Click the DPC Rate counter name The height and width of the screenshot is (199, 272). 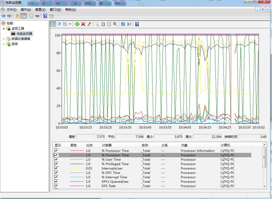coord(109,186)
